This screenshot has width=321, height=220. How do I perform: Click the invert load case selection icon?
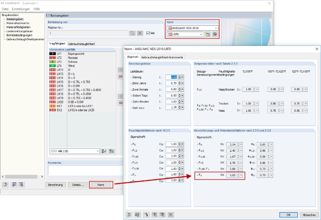[x=112, y=151]
